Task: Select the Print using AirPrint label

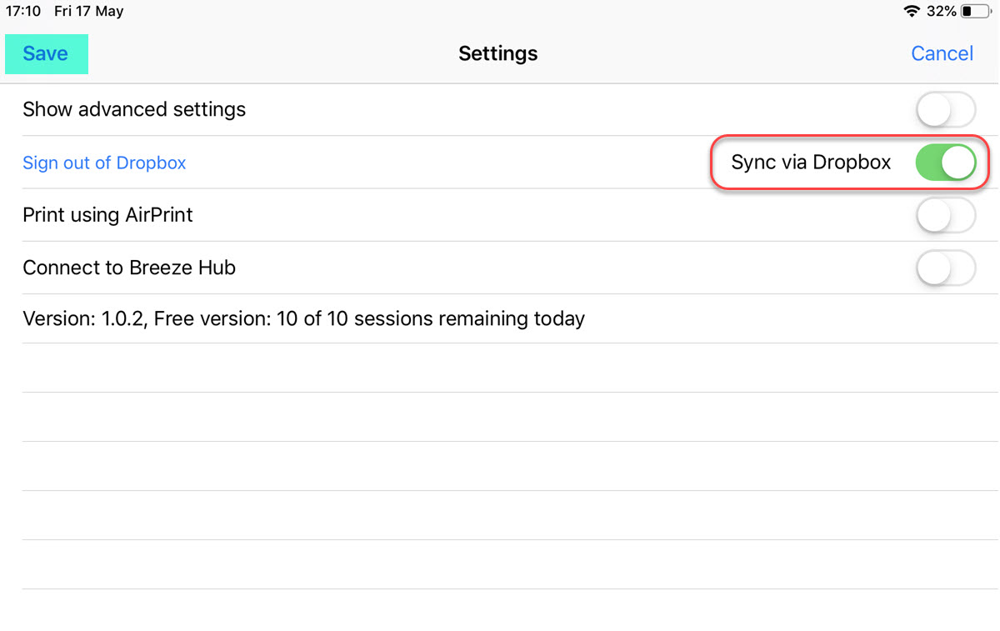Action: [107, 215]
